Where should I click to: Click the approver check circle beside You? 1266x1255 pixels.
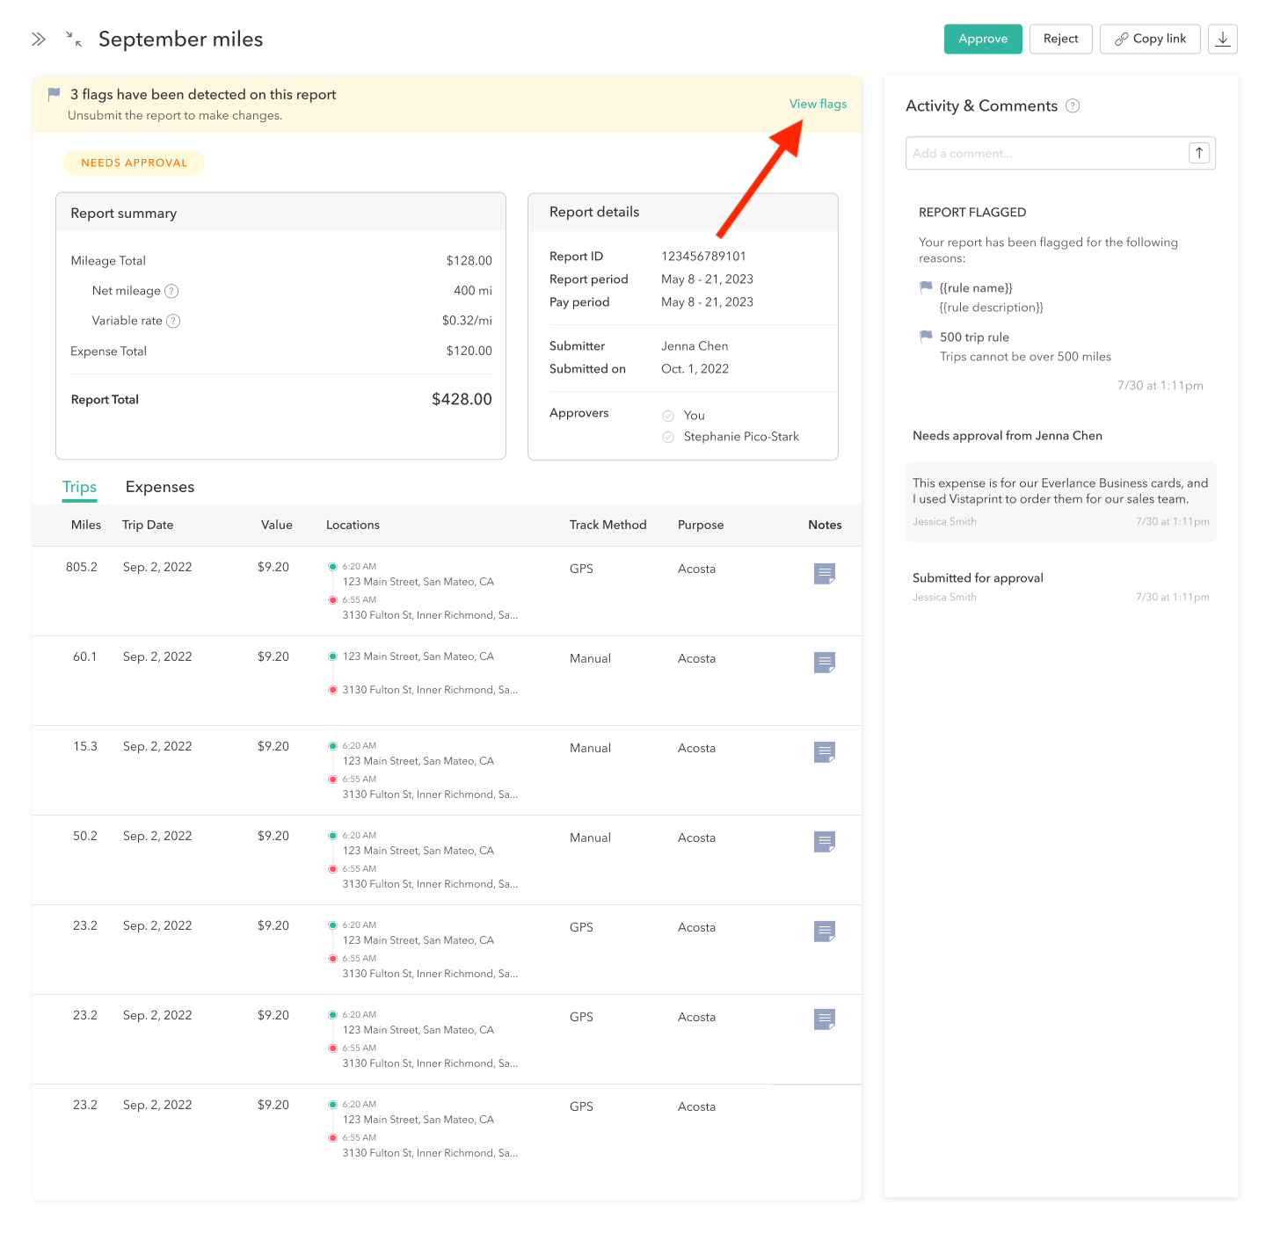(x=668, y=416)
